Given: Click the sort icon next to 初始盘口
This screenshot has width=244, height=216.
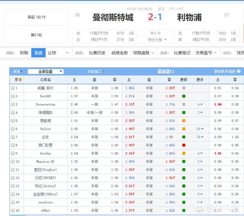Looking at the screenshot, I should (103, 71).
